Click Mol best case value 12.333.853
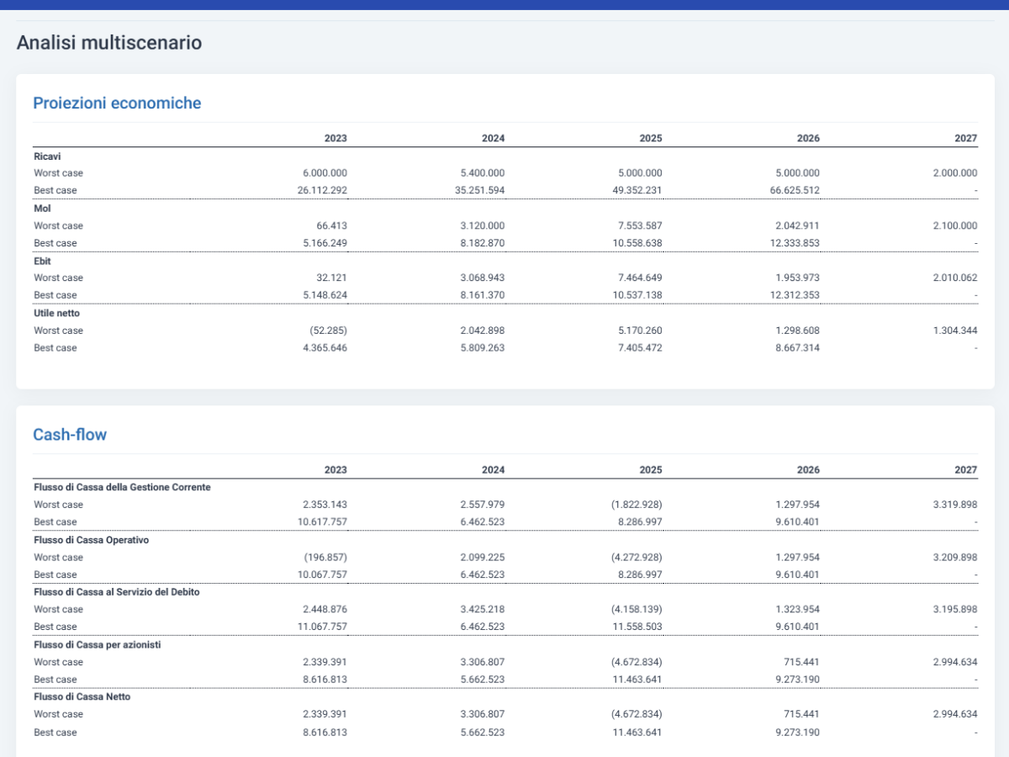Image resolution: width=1009 pixels, height=757 pixels. [x=795, y=243]
